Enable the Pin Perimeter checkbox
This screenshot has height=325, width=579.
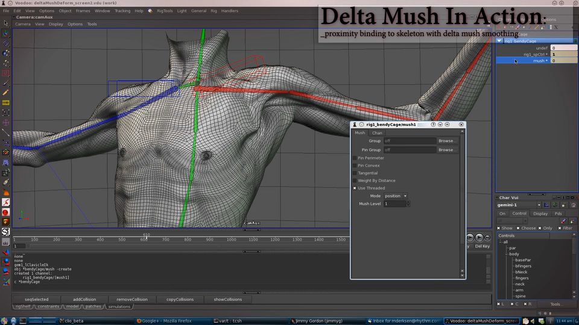pos(355,158)
